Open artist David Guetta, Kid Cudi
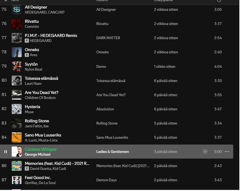 coord(48,169)
